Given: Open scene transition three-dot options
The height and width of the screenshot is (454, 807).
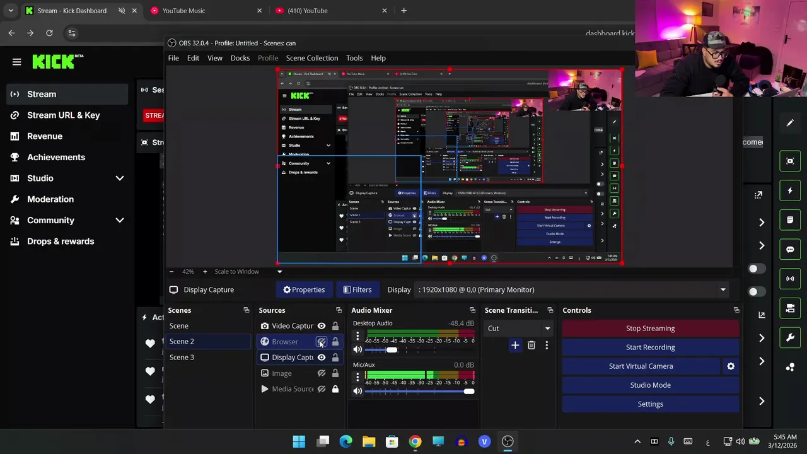Looking at the screenshot, I should 547,346.
